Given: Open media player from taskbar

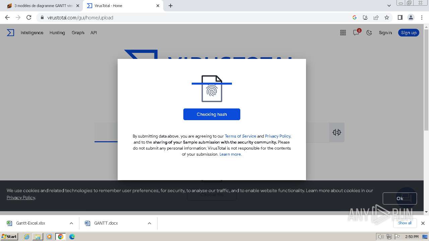Looking at the screenshot, I should [49, 237].
